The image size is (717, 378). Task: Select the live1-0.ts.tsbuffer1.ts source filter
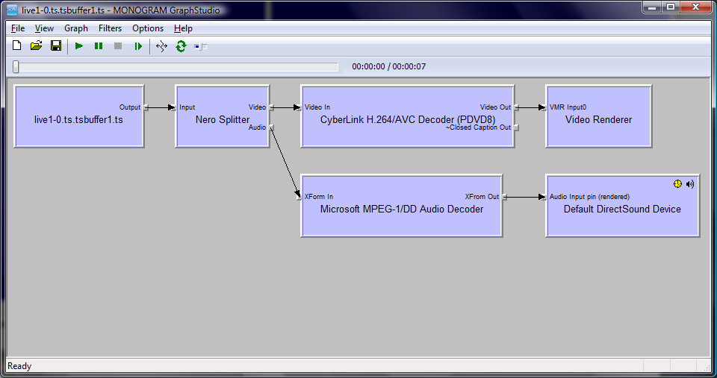(79, 116)
